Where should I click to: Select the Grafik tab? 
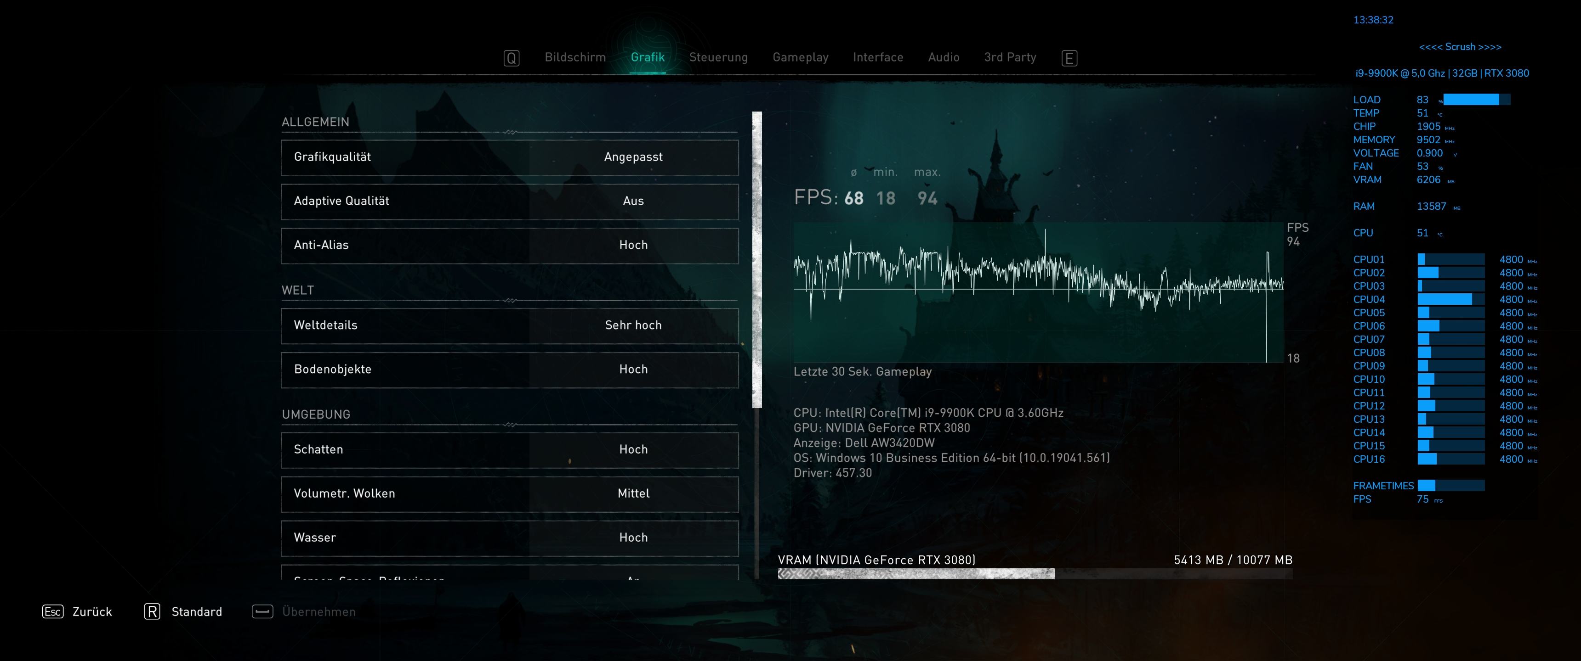pyautogui.click(x=648, y=57)
